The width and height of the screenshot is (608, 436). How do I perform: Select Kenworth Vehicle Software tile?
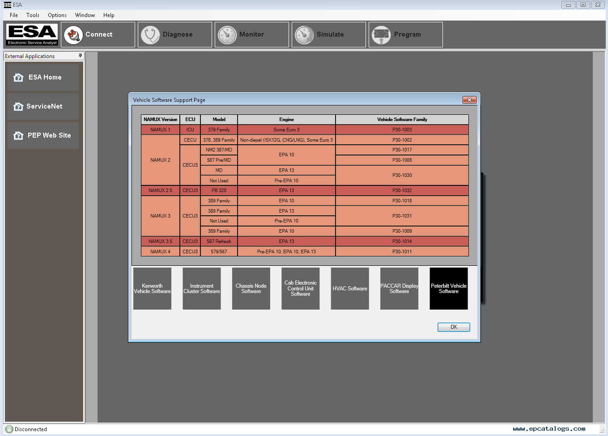152,289
